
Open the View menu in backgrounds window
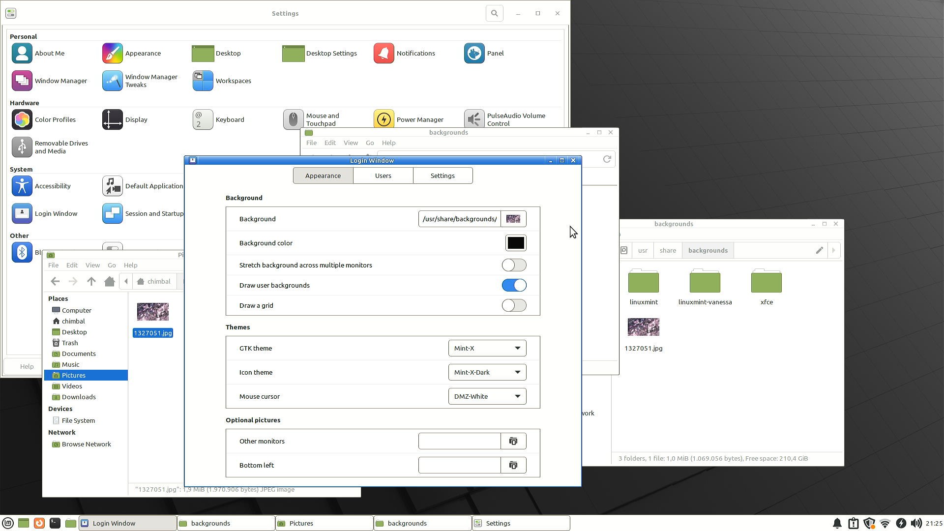coord(351,143)
